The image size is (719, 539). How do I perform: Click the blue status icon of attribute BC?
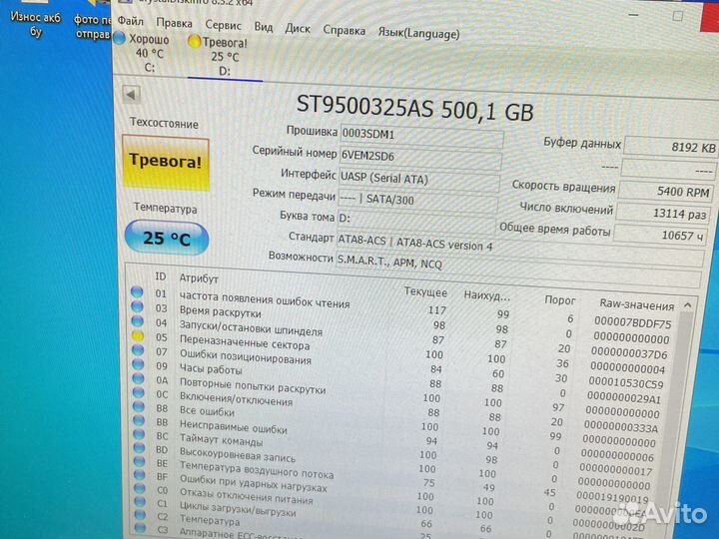[x=139, y=434]
